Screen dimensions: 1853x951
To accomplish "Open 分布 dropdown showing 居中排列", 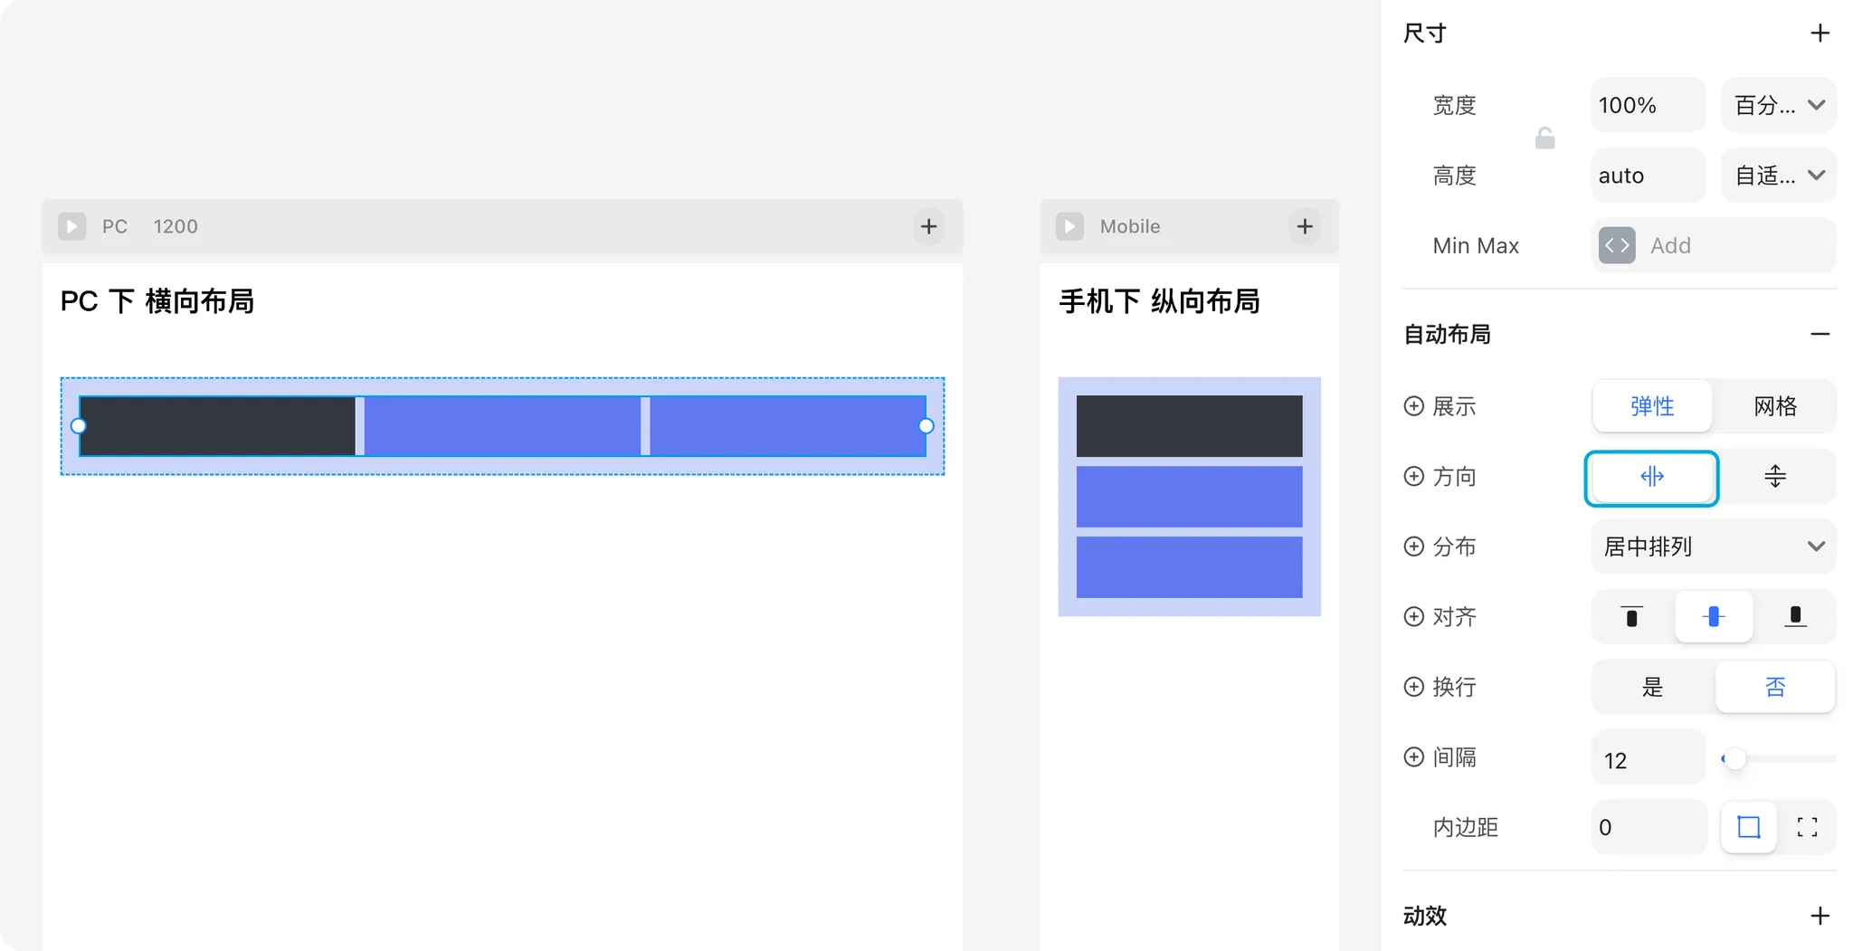I will click(x=1714, y=547).
